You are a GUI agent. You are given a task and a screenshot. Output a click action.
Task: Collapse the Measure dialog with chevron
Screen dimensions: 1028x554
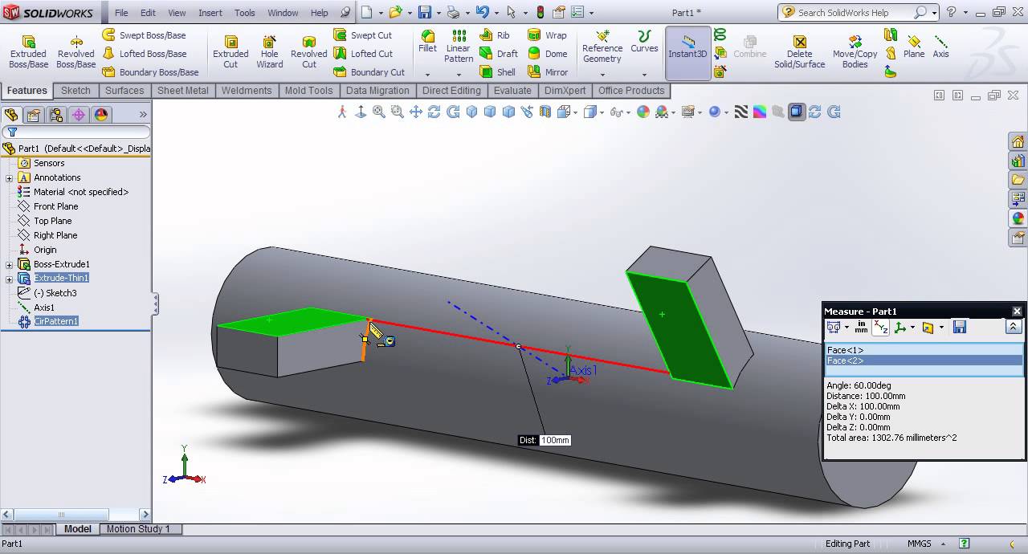point(1014,327)
